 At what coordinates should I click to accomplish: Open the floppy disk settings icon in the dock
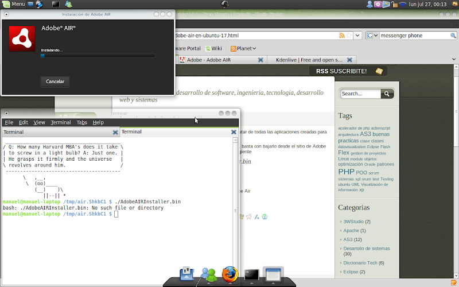[187, 274]
